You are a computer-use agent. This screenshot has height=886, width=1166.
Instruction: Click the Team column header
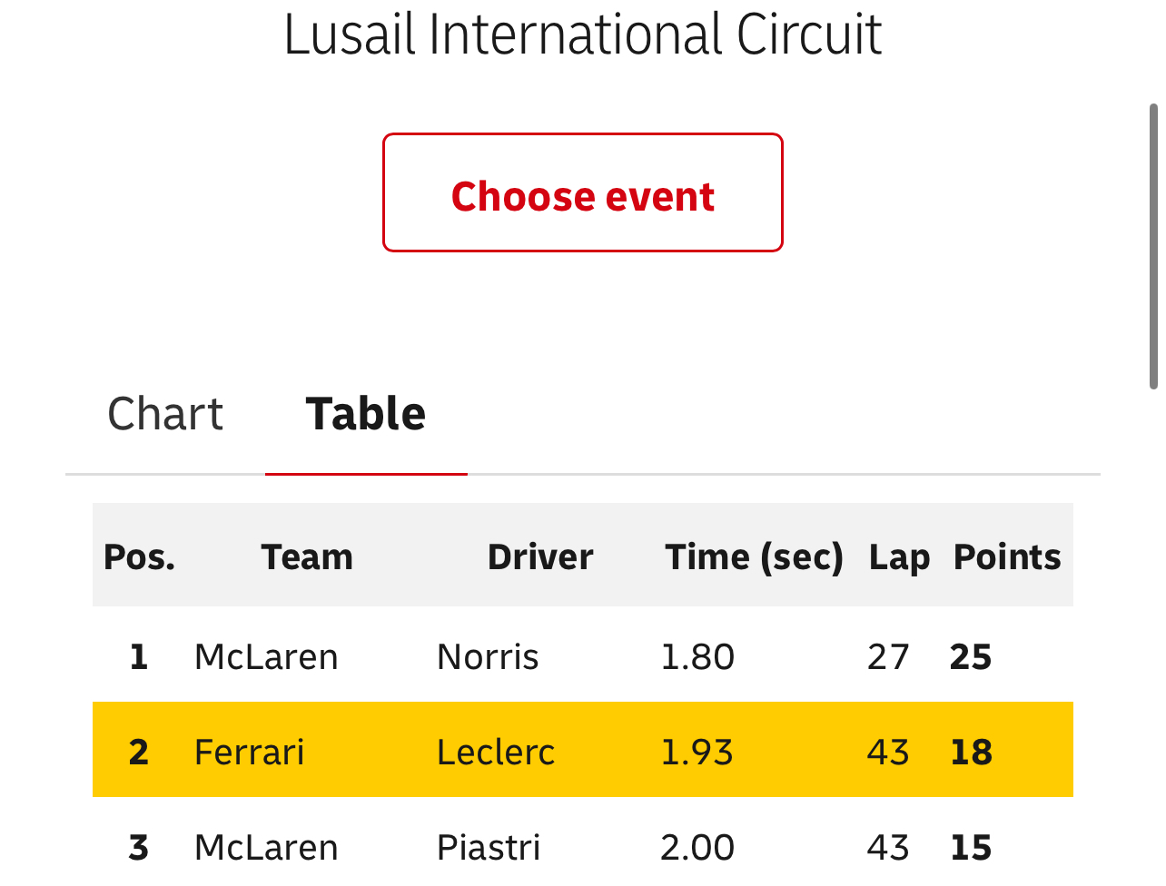(307, 556)
